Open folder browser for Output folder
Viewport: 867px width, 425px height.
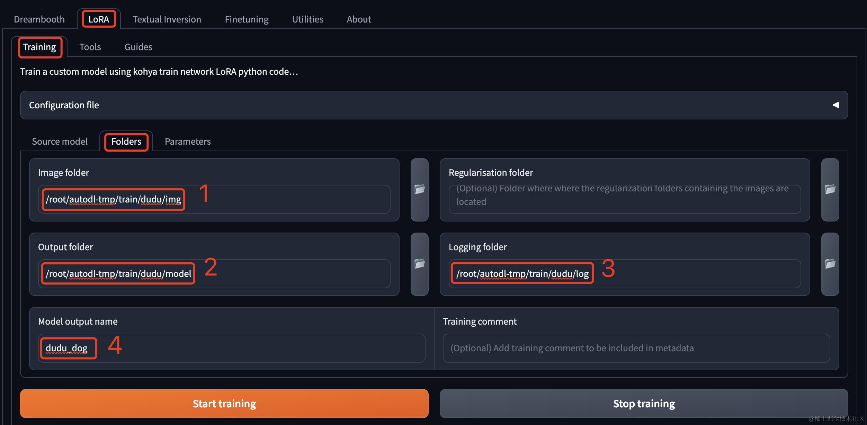click(419, 264)
